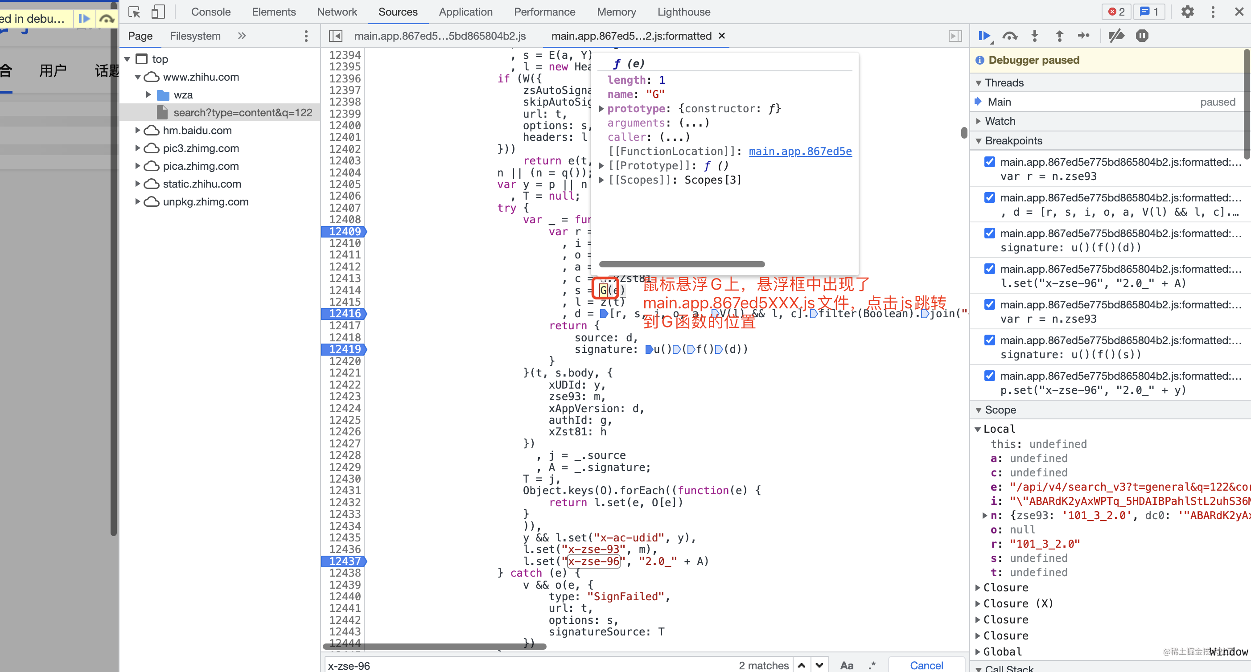The width and height of the screenshot is (1251, 672).
Task: Toggle the device toolbar icon
Action: 157,12
